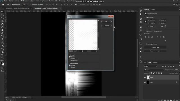
Task: Toggle the auto-select checkbox in options bar
Action: pos(13,4)
